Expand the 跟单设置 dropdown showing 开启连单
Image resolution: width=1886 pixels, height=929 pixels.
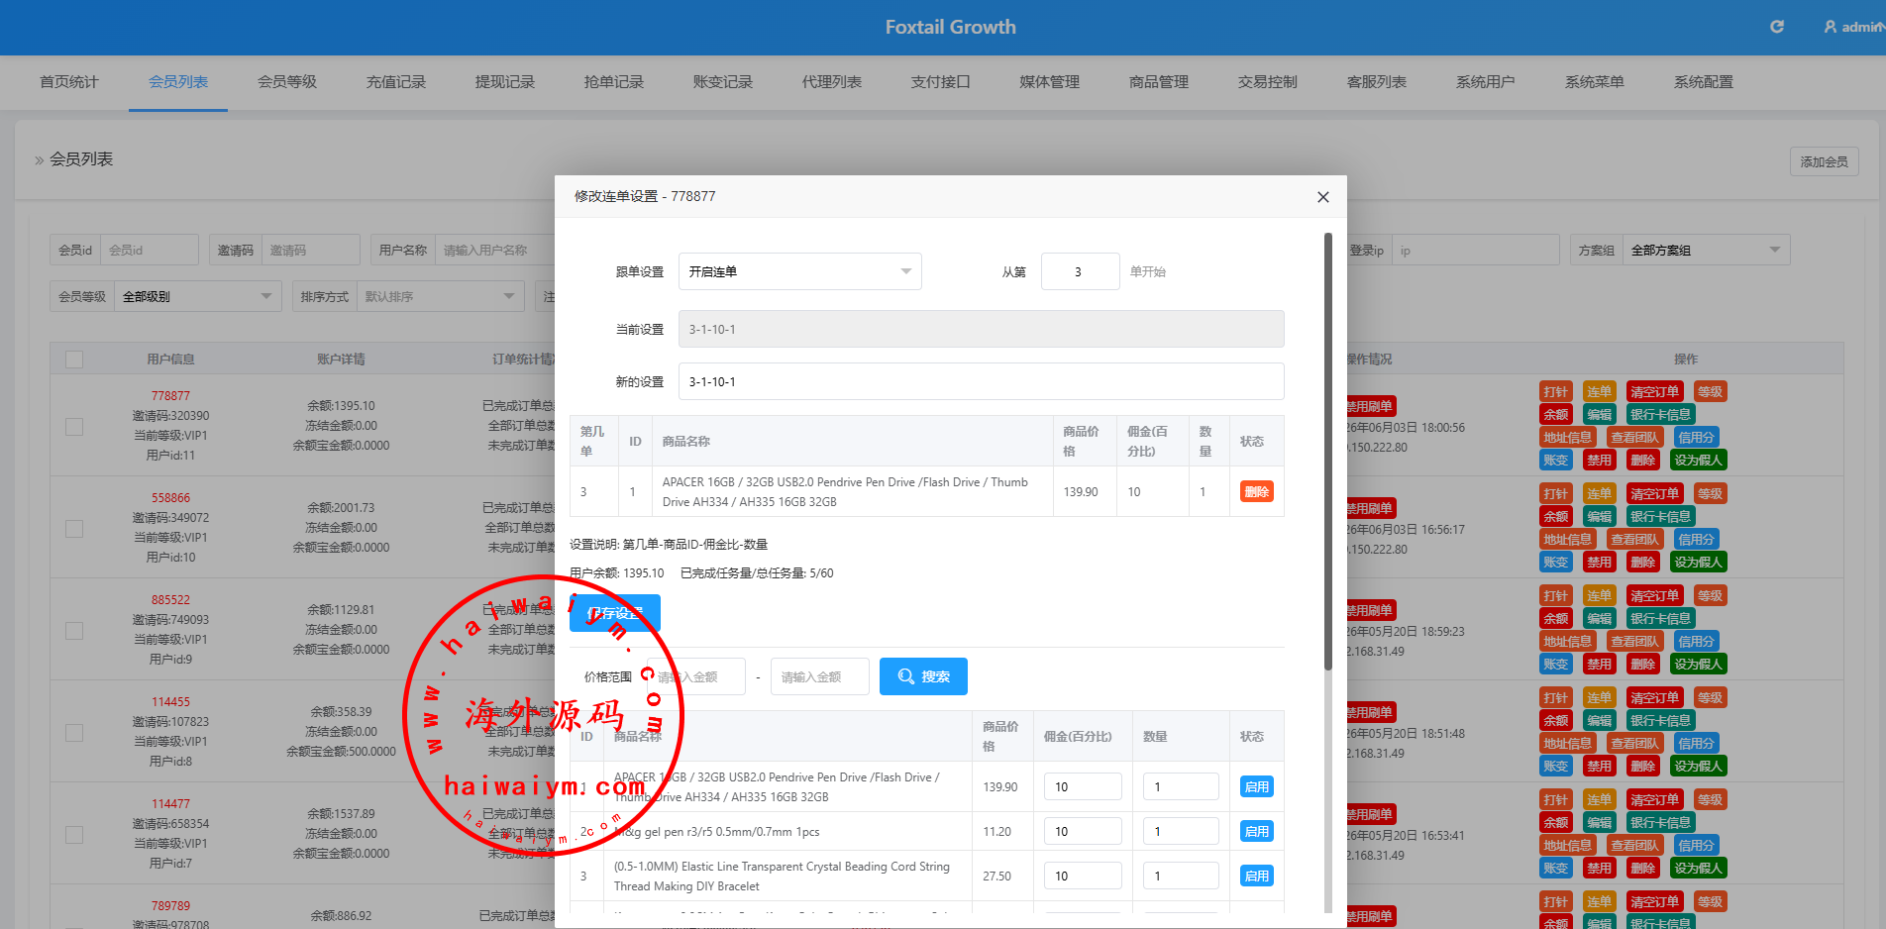[x=800, y=271]
